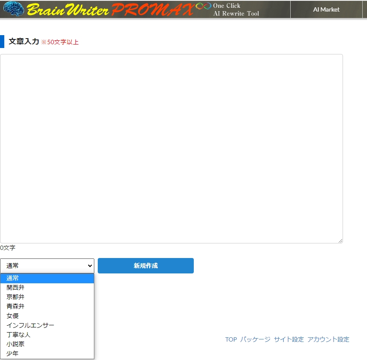This screenshot has width=367, height=360.
Task: Choose 少年 from the style options
Action: (13, 354)
